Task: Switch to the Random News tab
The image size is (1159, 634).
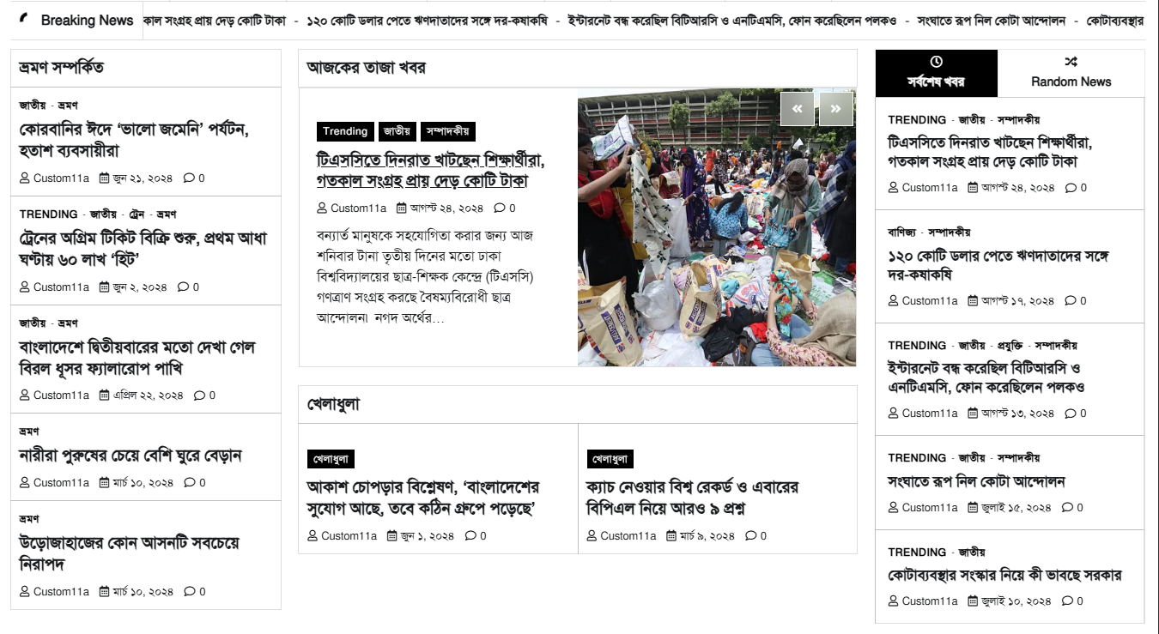Action: (x=1071, y=73)
